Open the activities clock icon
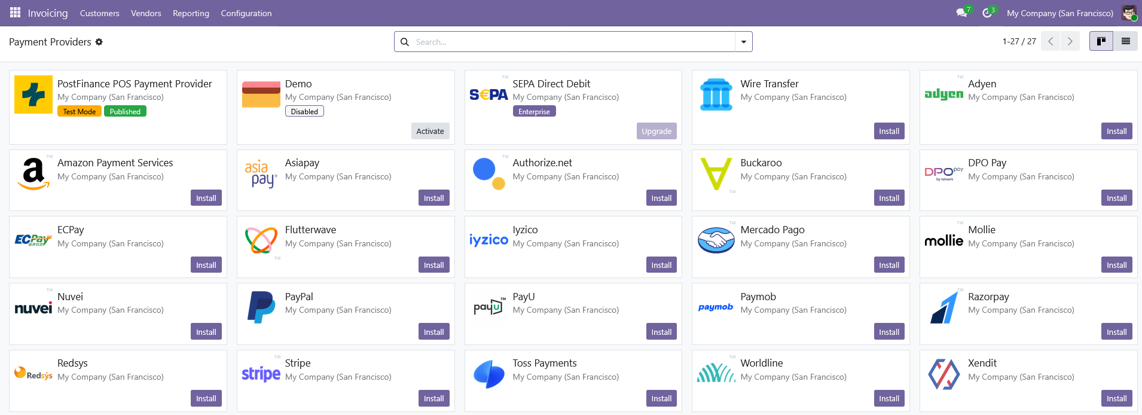This screenshot has height=415, width=1142. pos(987,13)
